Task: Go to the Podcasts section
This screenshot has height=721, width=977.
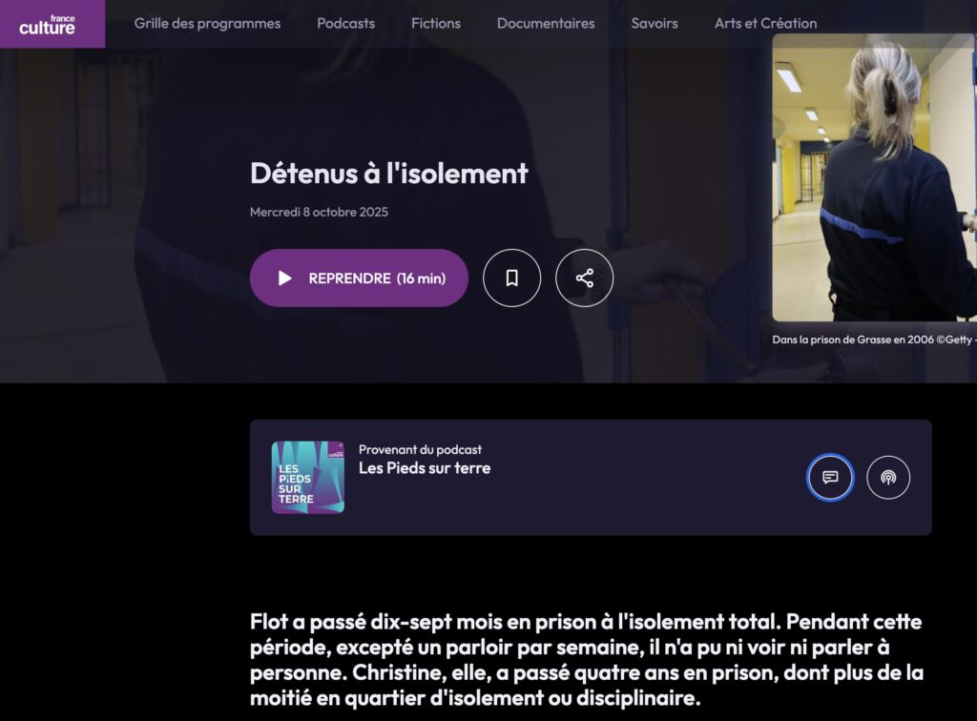Action: 345,23
